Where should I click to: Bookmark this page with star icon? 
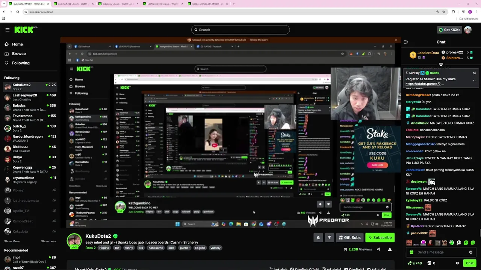coord(444,12)
